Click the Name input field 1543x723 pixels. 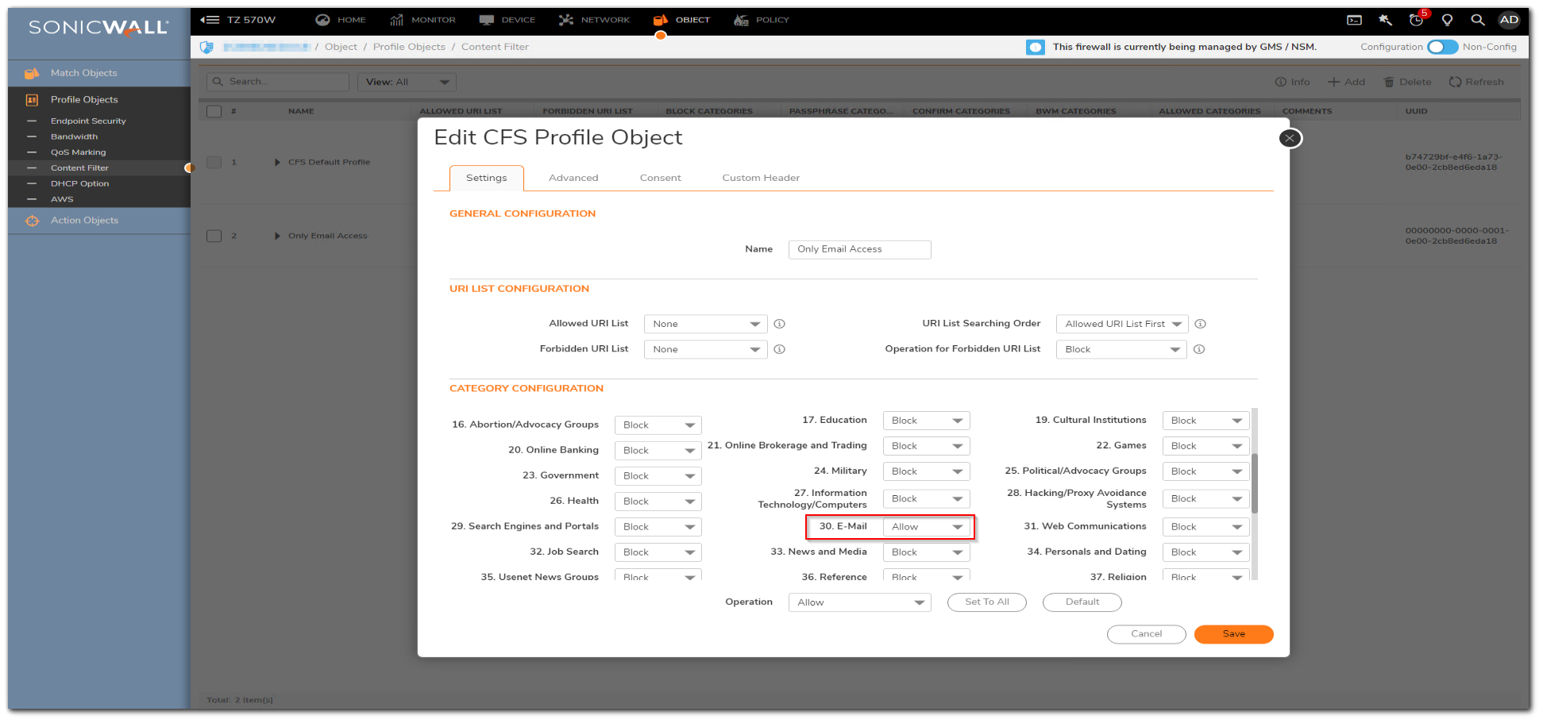[859, 249]
